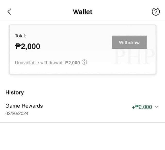Click empty space below the history list
The height and width of the screenshot is (150, 165).
point(82,137)
